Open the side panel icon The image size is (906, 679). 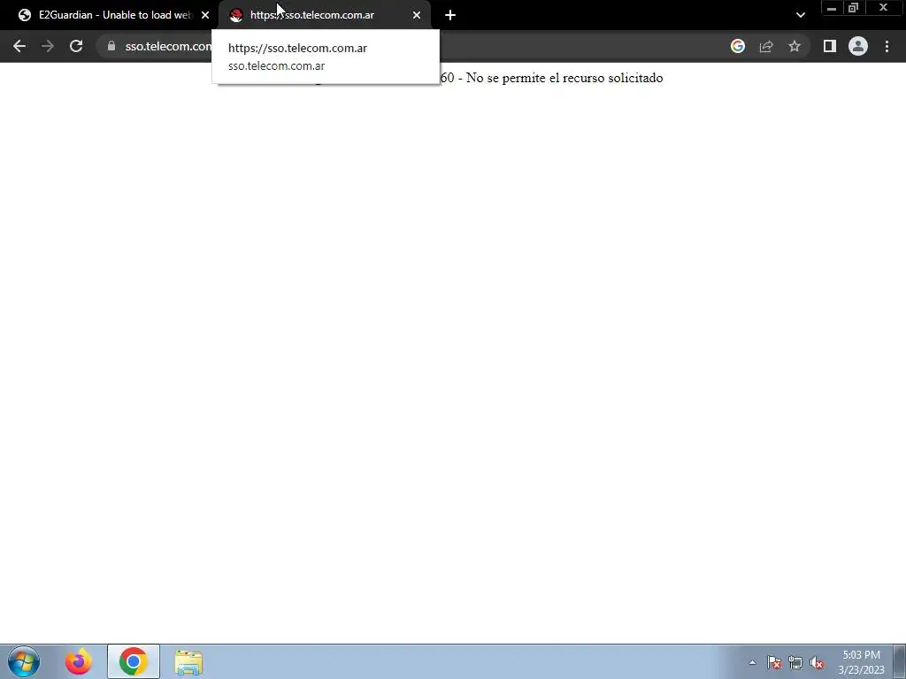[830, 46]
